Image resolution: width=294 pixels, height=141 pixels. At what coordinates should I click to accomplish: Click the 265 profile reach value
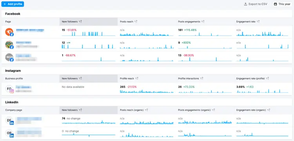(123, 87)
